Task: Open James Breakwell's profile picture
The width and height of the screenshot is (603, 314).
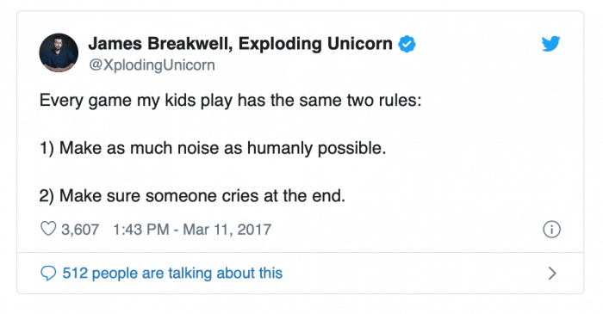Action: pos(59,52)
